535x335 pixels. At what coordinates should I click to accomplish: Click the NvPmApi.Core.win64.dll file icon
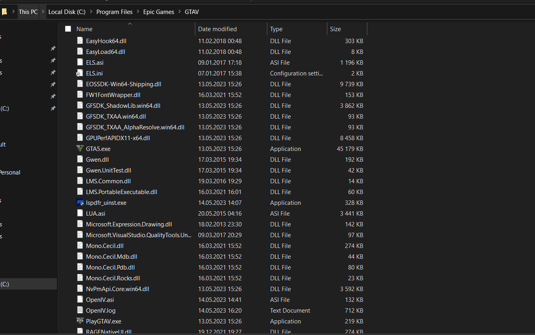click(80, 289)
